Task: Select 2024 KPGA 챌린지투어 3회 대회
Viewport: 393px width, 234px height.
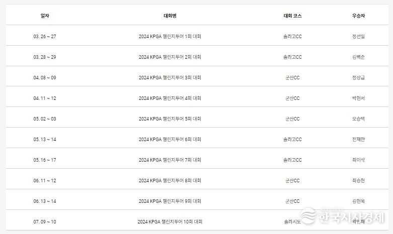Action: pyautogui.click(x=170, y=77)
